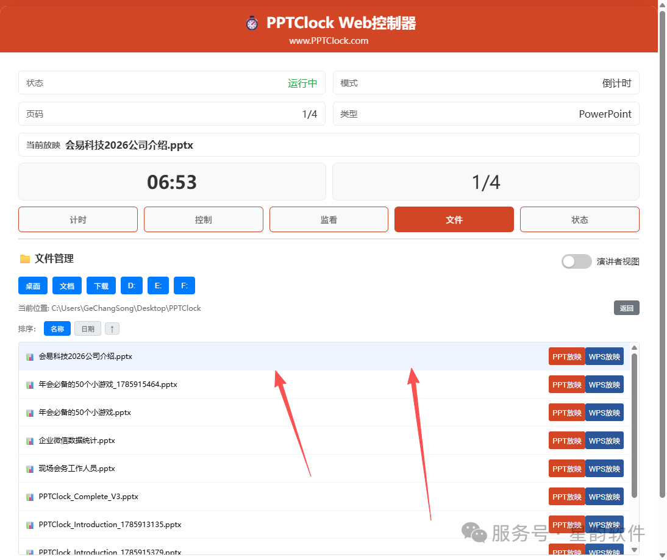Open the 桌面 folder shortcut
667x560 pixels.
(33, 286)
